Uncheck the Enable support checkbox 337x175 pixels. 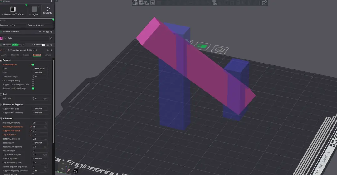pos(33,64)
